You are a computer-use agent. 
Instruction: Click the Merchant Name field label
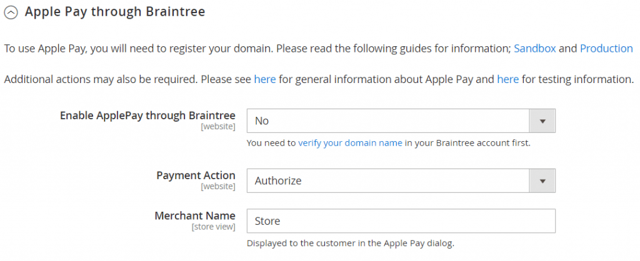point(195,216)
